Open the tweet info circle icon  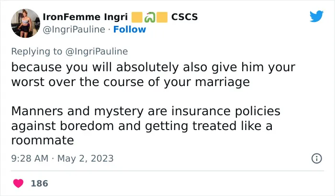(x=317, y=158)
